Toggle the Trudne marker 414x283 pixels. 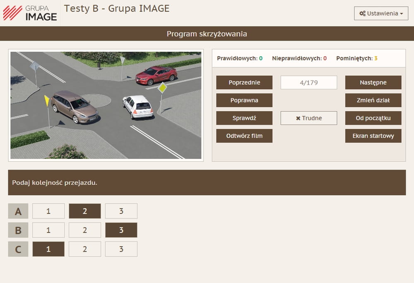point(309,118)
